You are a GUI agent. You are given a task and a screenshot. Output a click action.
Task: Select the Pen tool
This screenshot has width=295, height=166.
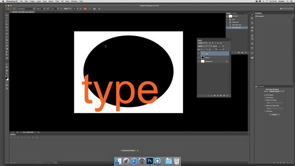7,58
